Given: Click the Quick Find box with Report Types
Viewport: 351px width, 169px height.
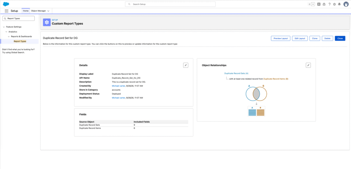Looking at the screenshot, I should (19, 18).
